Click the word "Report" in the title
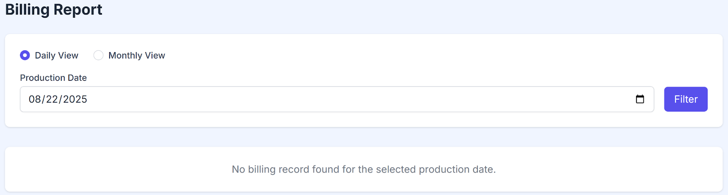 click(x=78, y=10)
